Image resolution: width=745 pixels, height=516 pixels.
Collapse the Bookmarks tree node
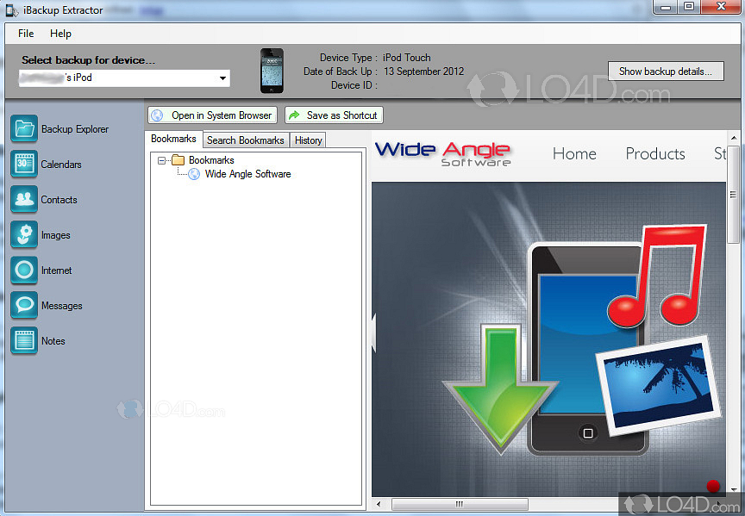click(161, 160)
